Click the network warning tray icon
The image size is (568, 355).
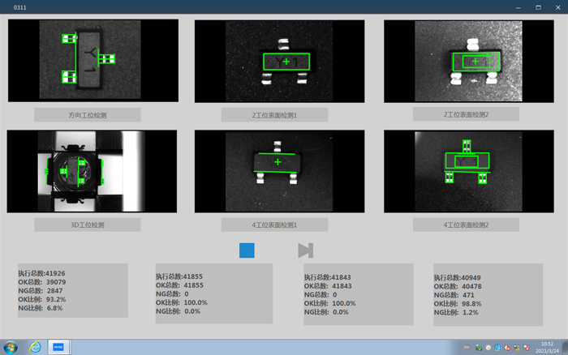point(517,348)
